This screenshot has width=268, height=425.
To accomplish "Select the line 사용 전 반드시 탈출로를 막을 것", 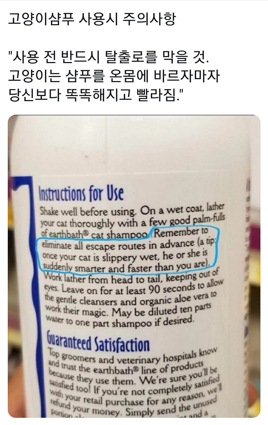I will [x=108, y=57].
